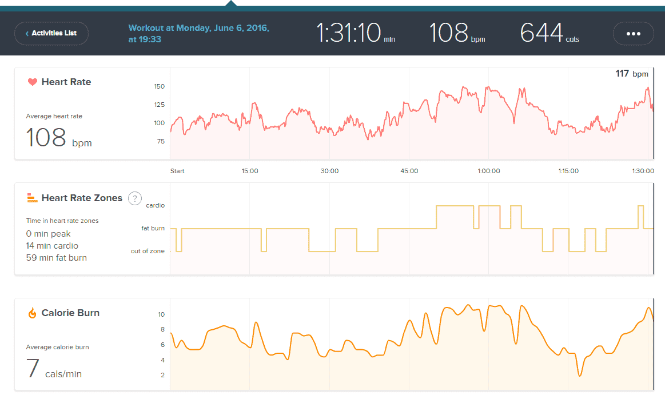Click the workout date and time title
Viewport: 665px width, 399px height.
click(x=198, y=33)
